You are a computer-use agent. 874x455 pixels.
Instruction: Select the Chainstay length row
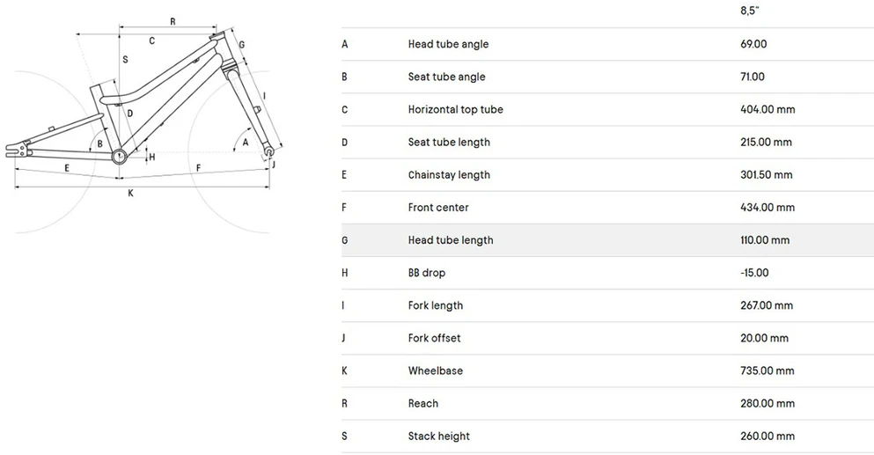[x=607, y=175]
